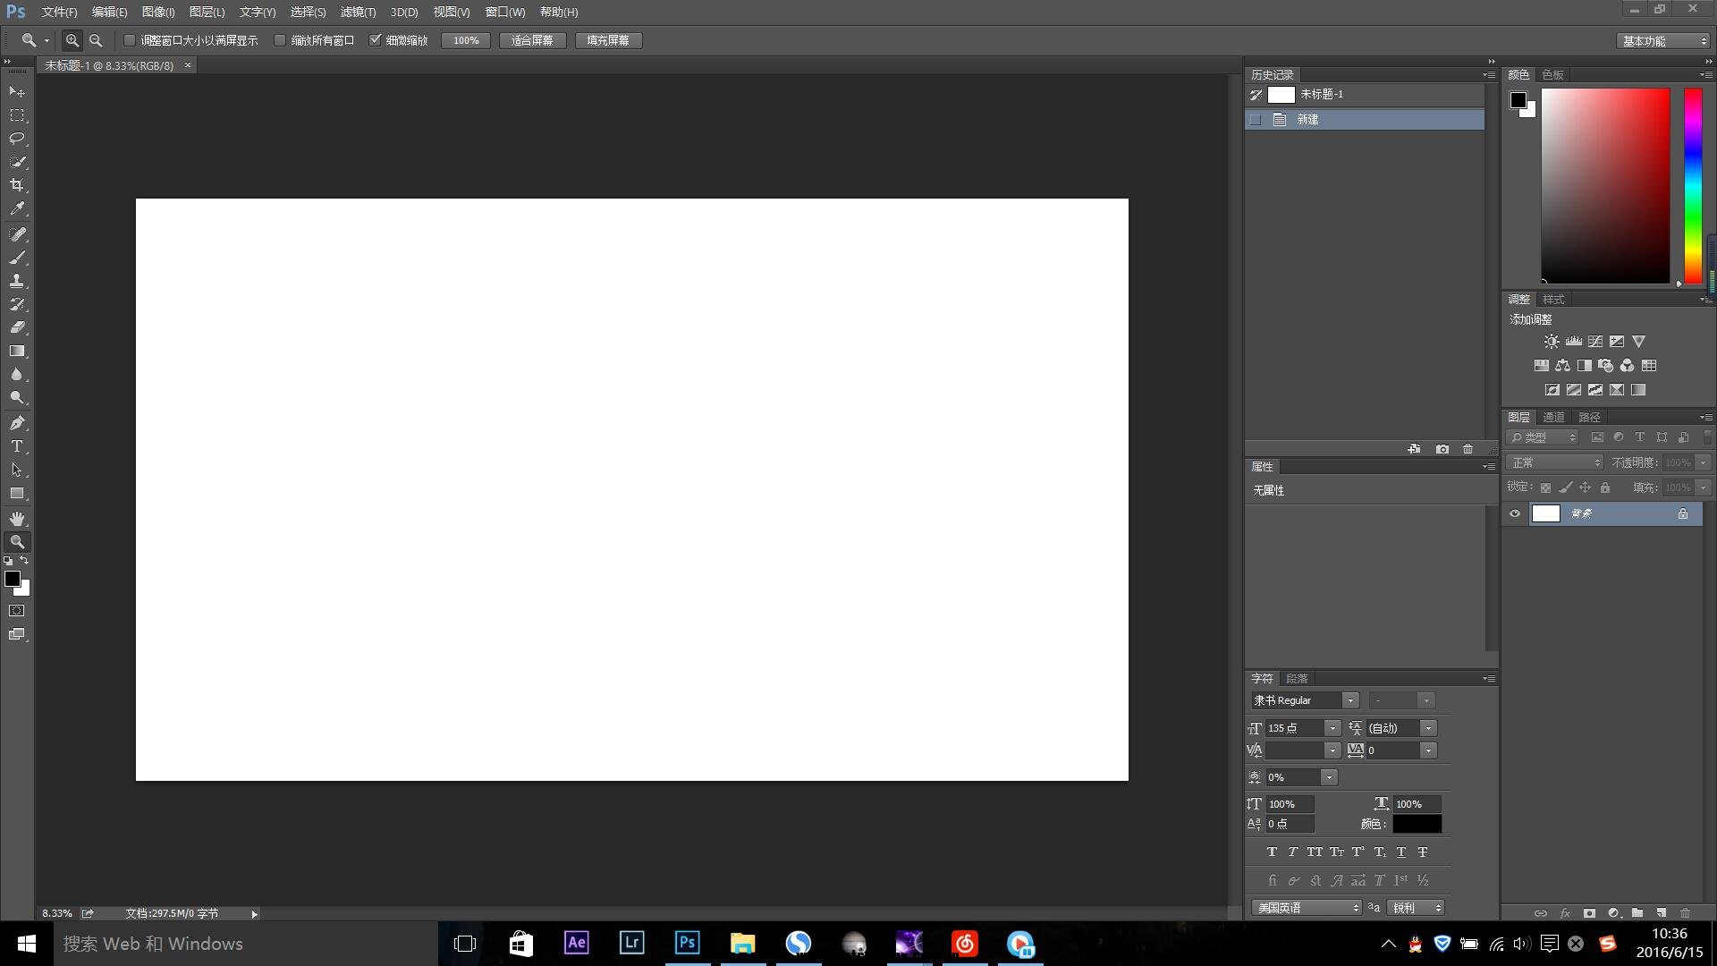Image resolution: width=1717 pixels, height=966 pixels.
Task: Open the Filter menu
Action: 358,12
